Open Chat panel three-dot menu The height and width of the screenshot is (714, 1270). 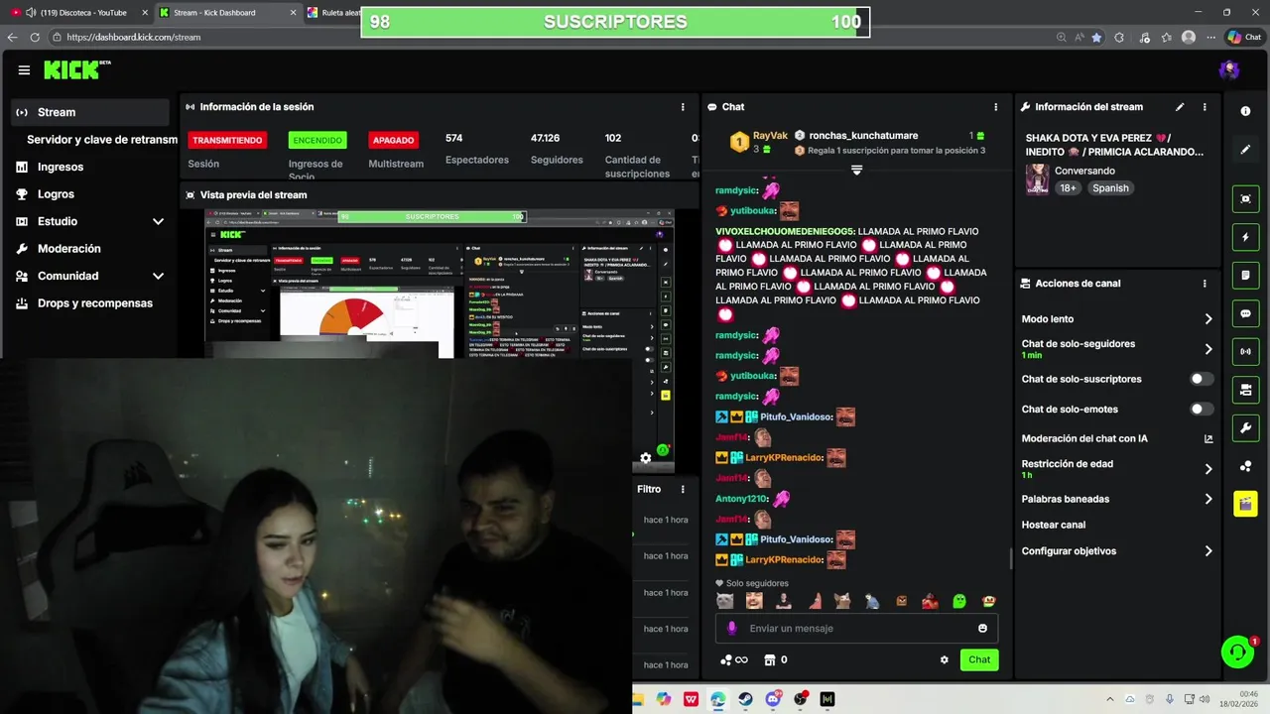point(996,107)
